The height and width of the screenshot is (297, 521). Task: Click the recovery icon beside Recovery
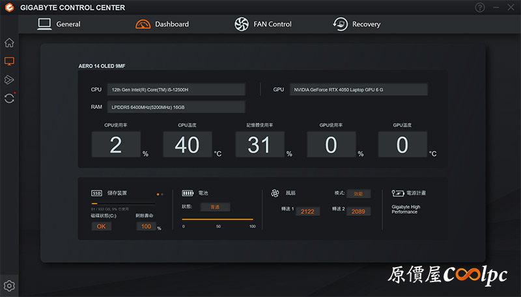tap(340, 24)
